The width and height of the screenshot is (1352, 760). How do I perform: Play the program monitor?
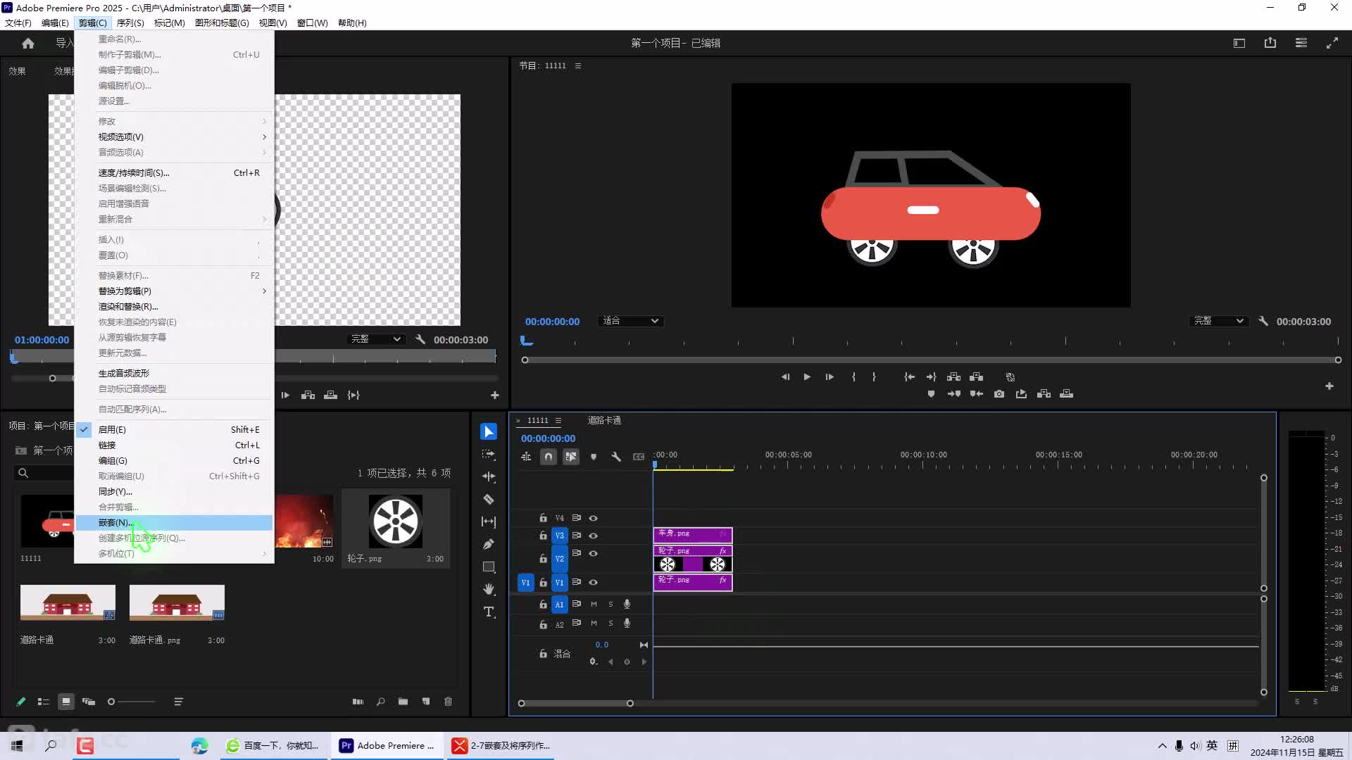(x=807, y=377)
